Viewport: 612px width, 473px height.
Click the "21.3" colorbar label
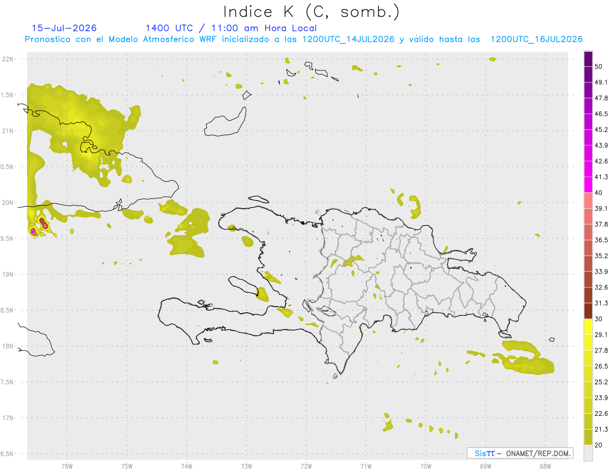pos(601,430)
